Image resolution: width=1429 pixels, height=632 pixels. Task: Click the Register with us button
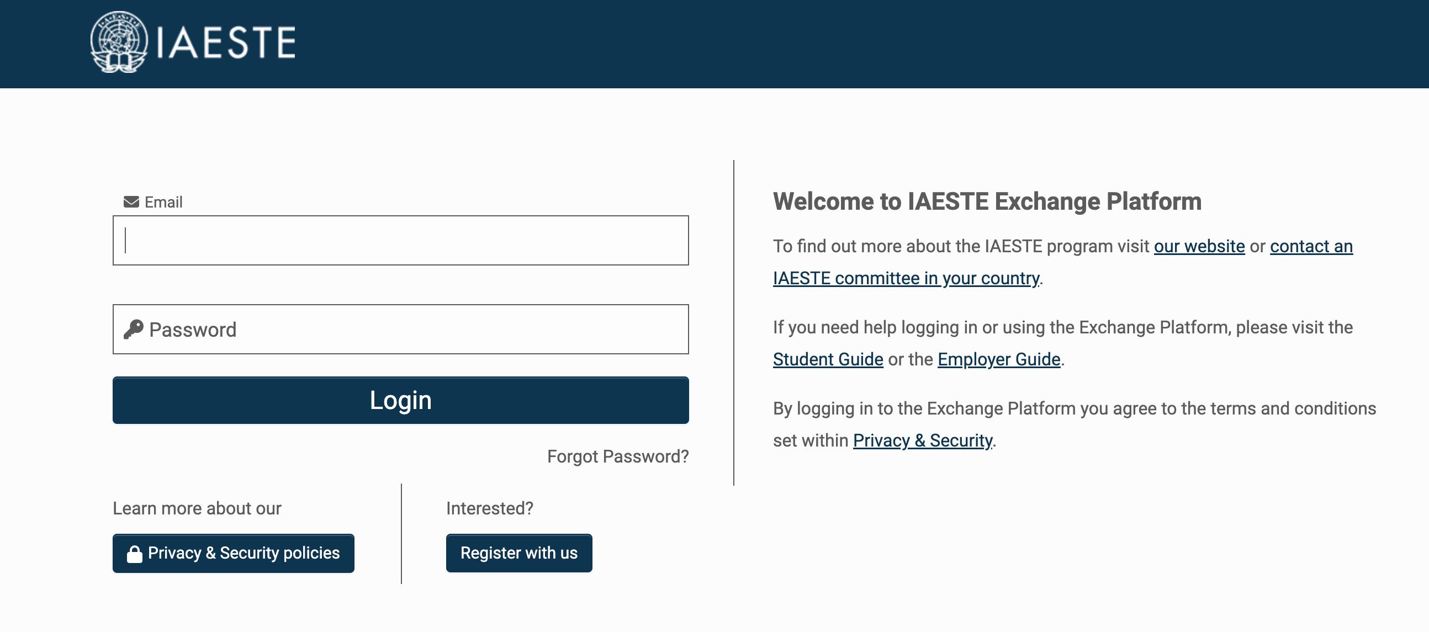[518, 553]
